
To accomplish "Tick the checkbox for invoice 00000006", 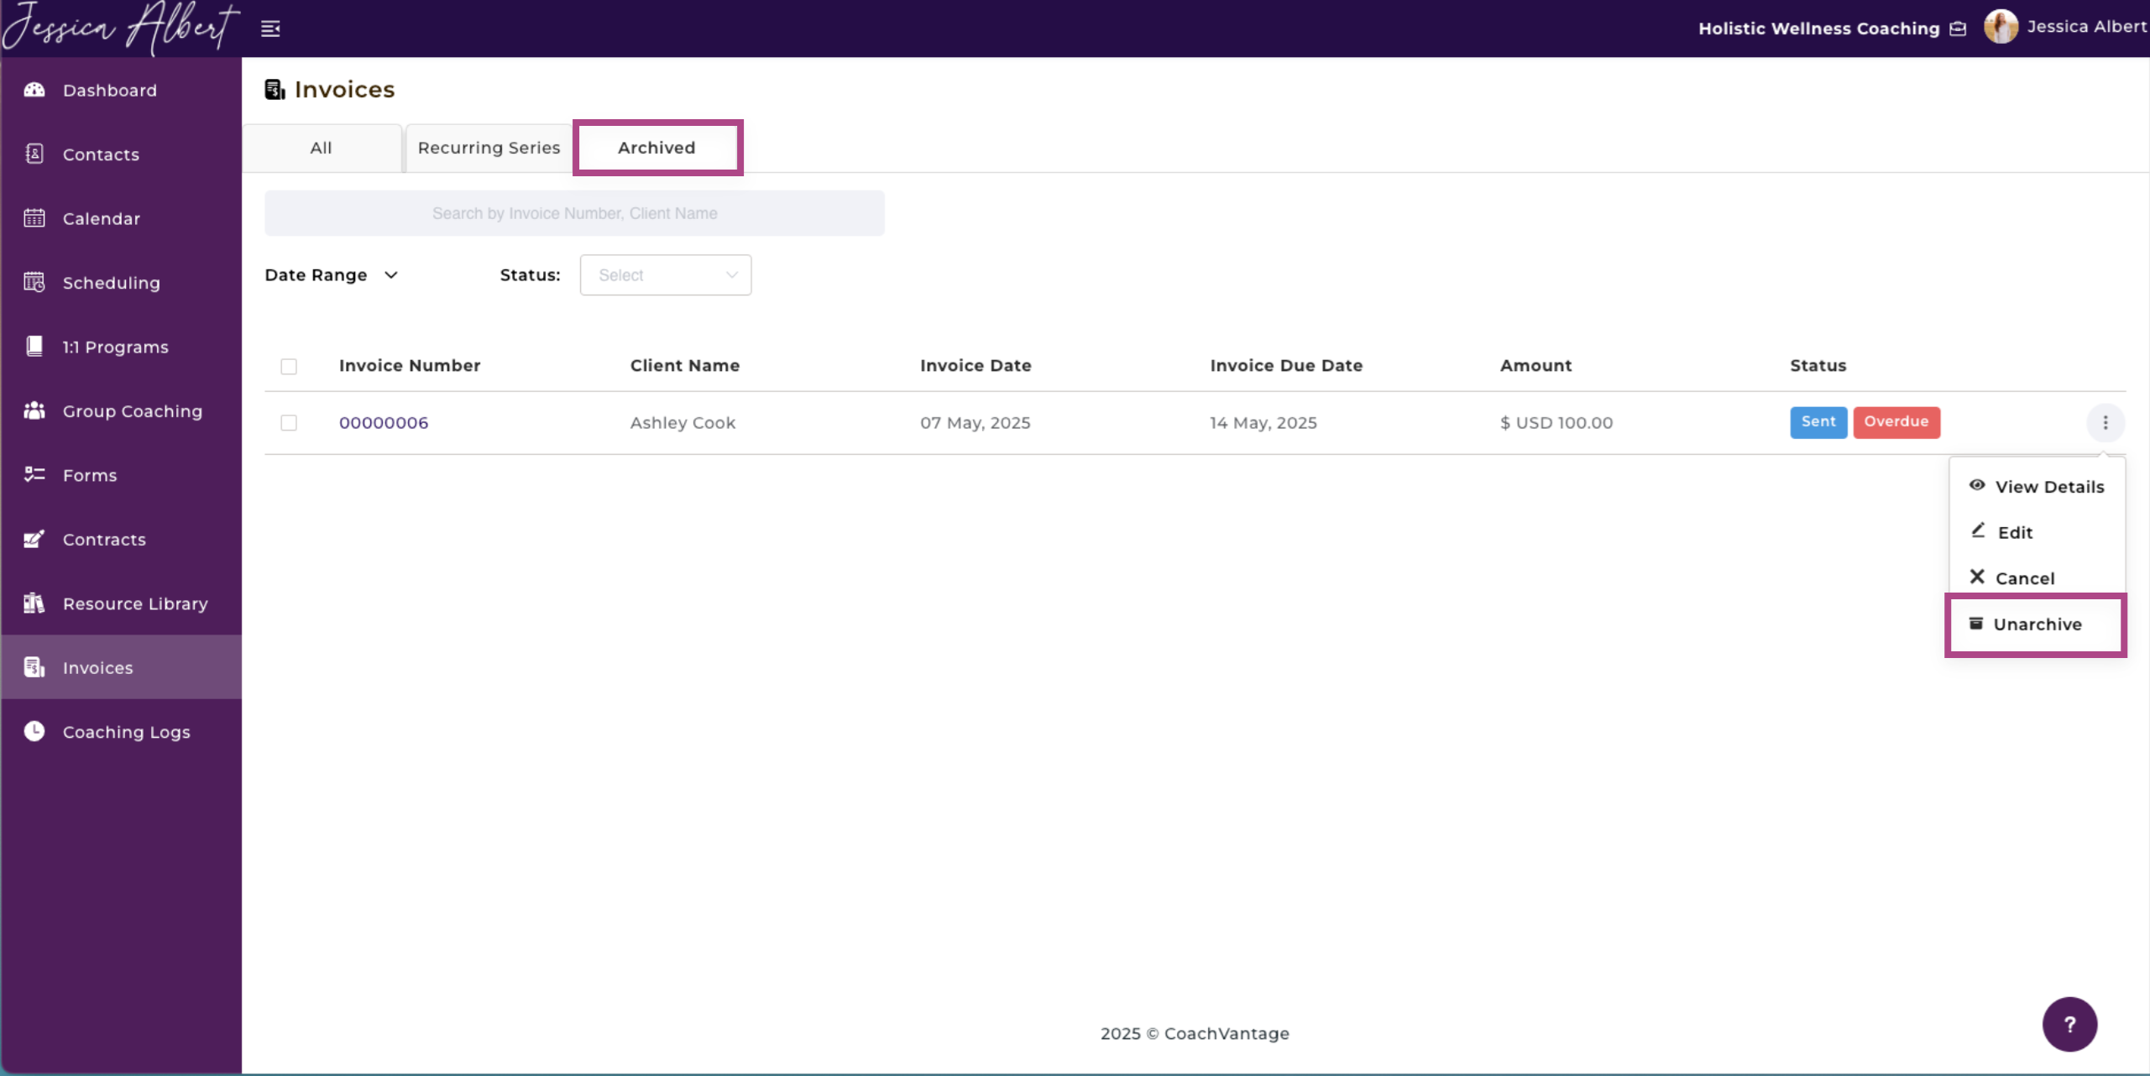I will pos(289,422).
